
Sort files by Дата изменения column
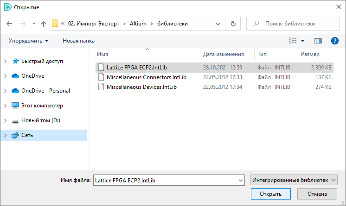(224, 54)
